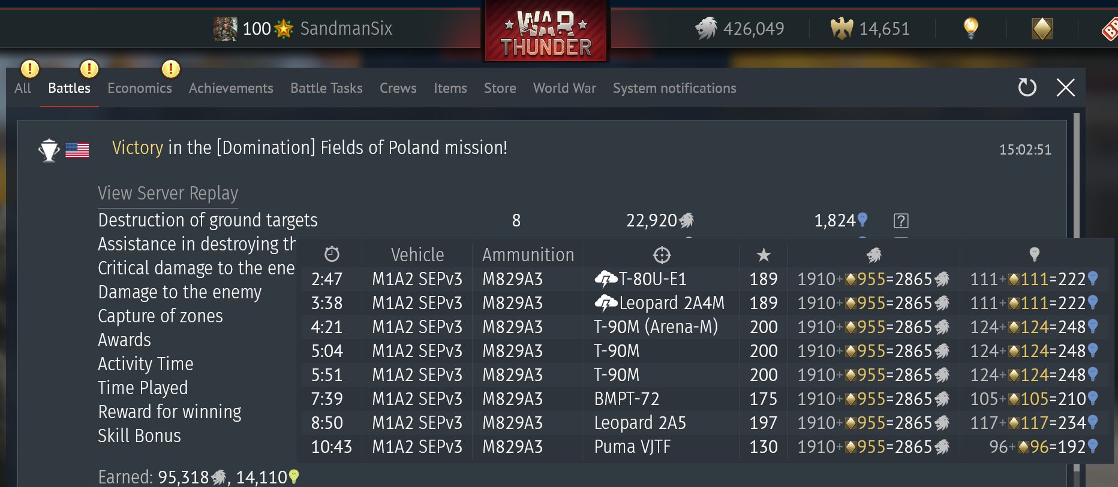Click the USA flag icon beside Victory
This screenshot has height=487, width=1118.
click(x=77, y=150)
